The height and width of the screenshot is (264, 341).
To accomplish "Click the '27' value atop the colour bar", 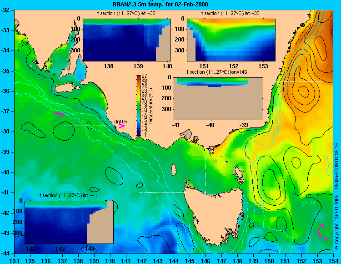I will pyautogui.click(x=145, y=76).
